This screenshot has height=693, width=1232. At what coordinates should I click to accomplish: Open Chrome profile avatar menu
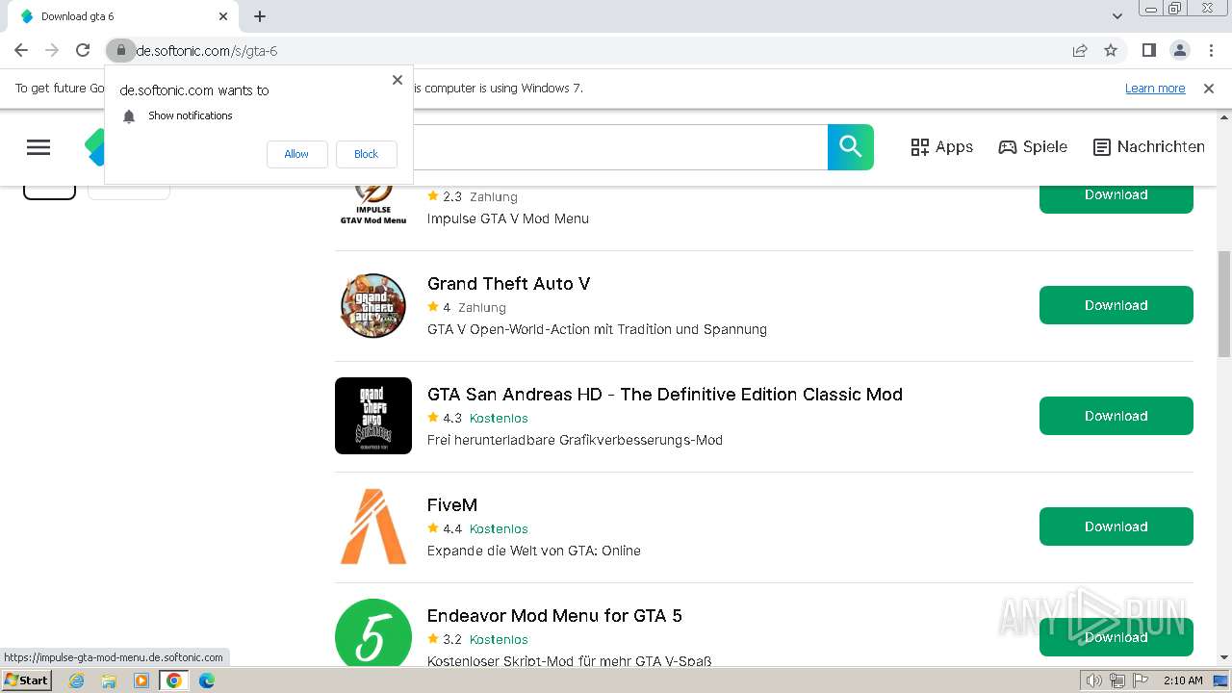click(x=1179, y=50)
